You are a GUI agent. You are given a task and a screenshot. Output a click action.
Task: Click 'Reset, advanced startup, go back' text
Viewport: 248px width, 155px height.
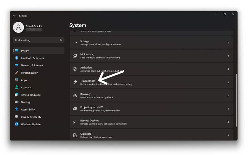click(x=97, y=97)
